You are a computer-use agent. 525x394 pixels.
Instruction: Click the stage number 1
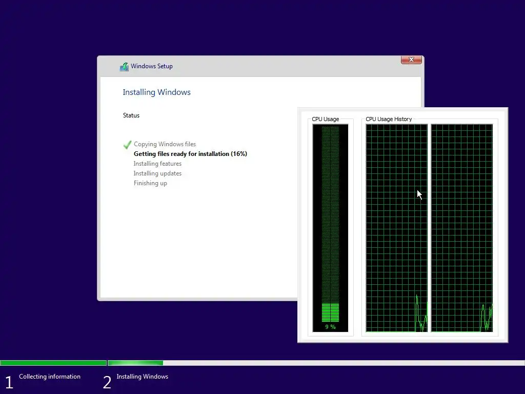pyautogui.click(x=9, y=382)
